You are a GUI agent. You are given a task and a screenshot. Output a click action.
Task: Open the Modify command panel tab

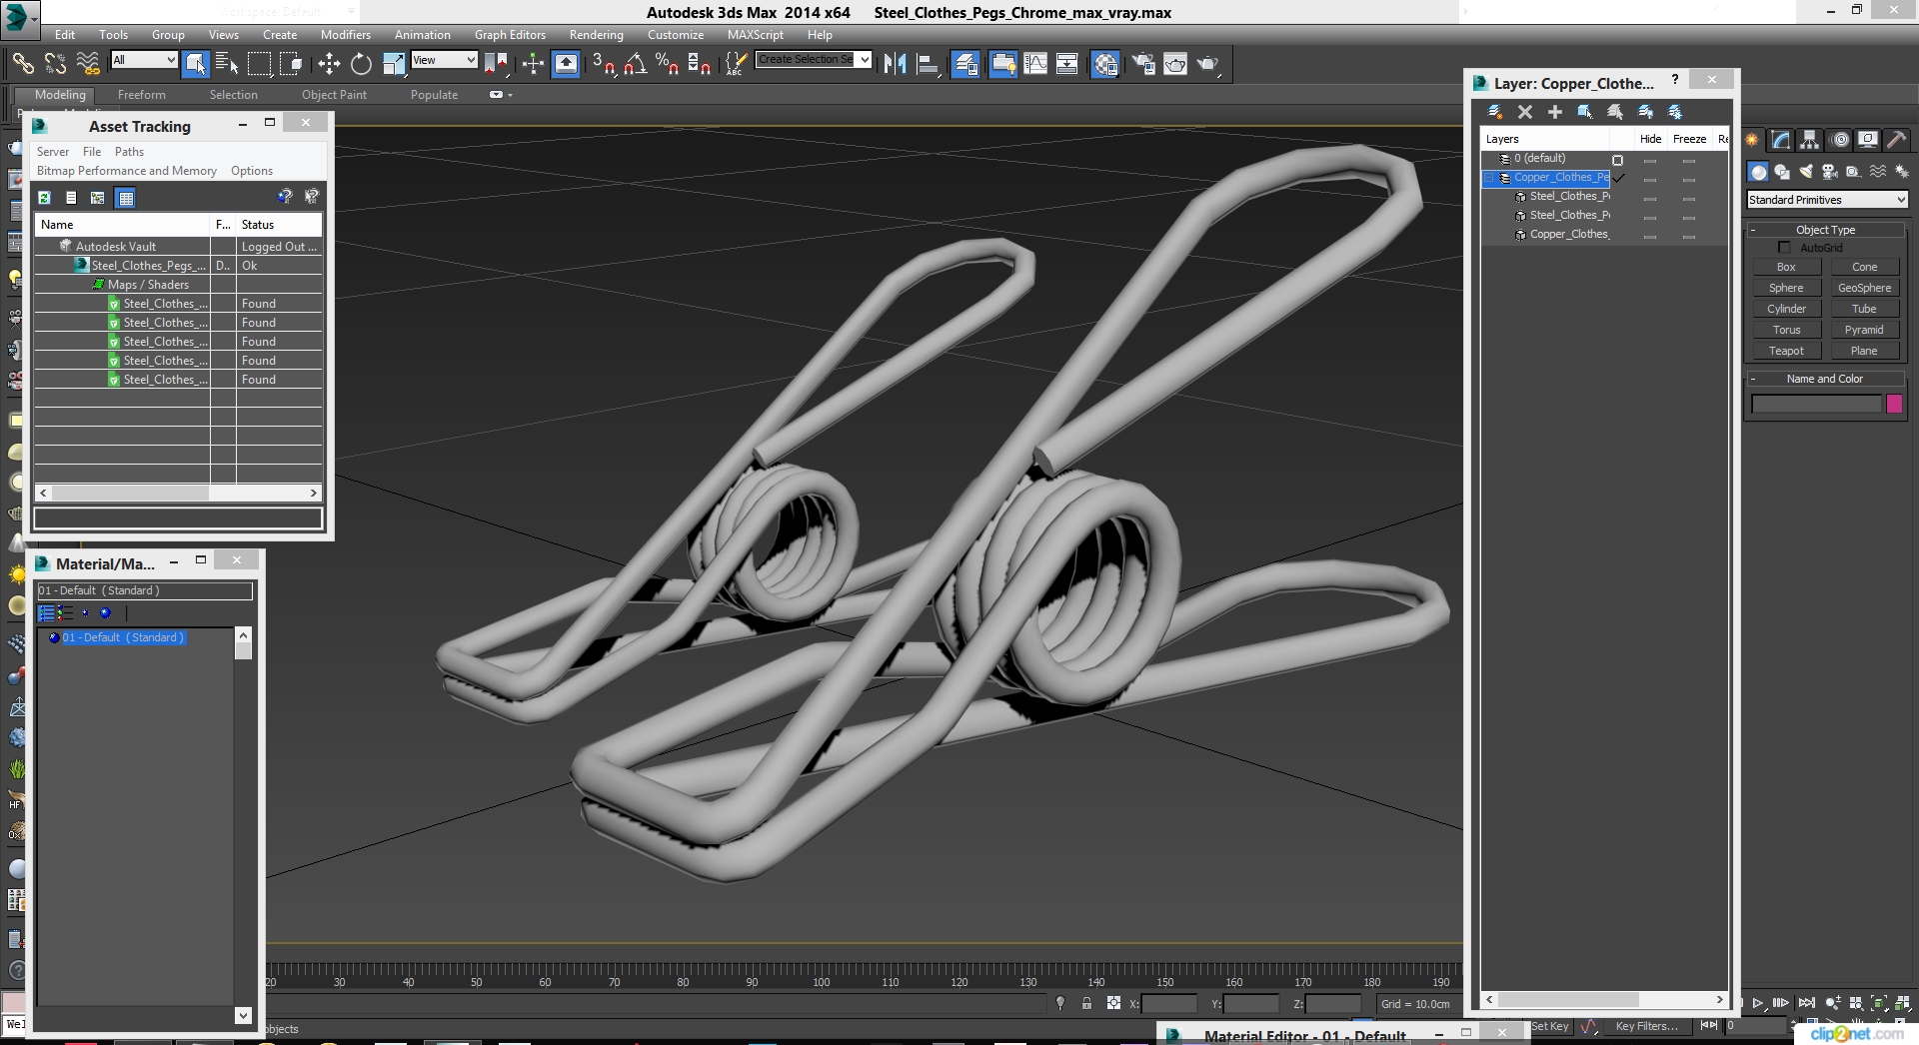pos(1781,140)
